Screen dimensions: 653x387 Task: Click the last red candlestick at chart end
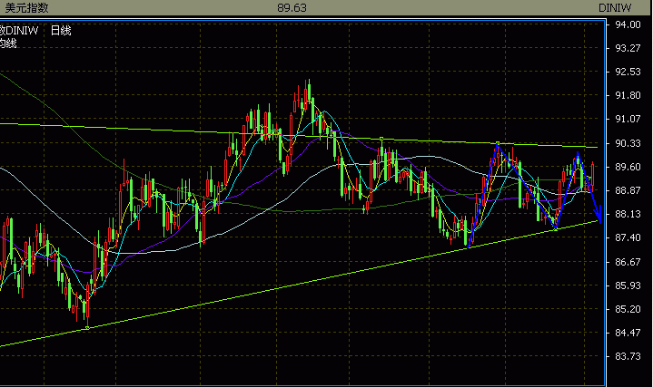(592, 175)
